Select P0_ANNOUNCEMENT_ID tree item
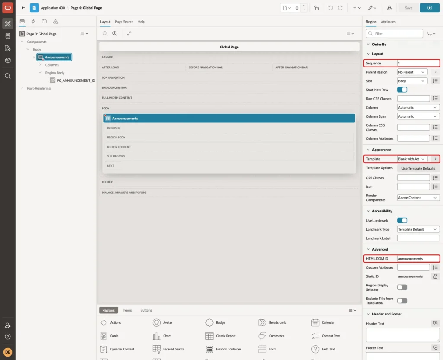Screen dimensions: 443x360 (x=73, y=80)
